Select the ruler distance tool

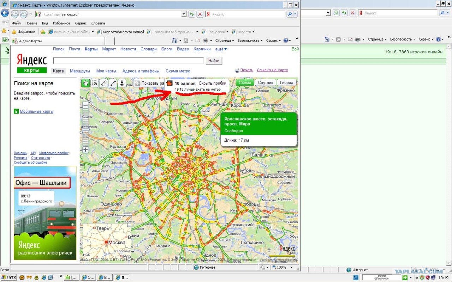104,83
